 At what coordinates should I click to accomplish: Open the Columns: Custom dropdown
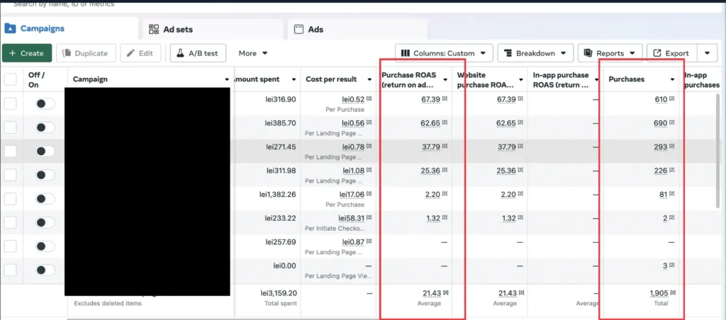coord(444,53)
